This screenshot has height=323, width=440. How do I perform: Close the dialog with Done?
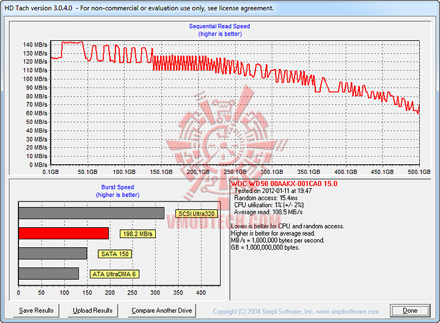[x=410, y=310]
